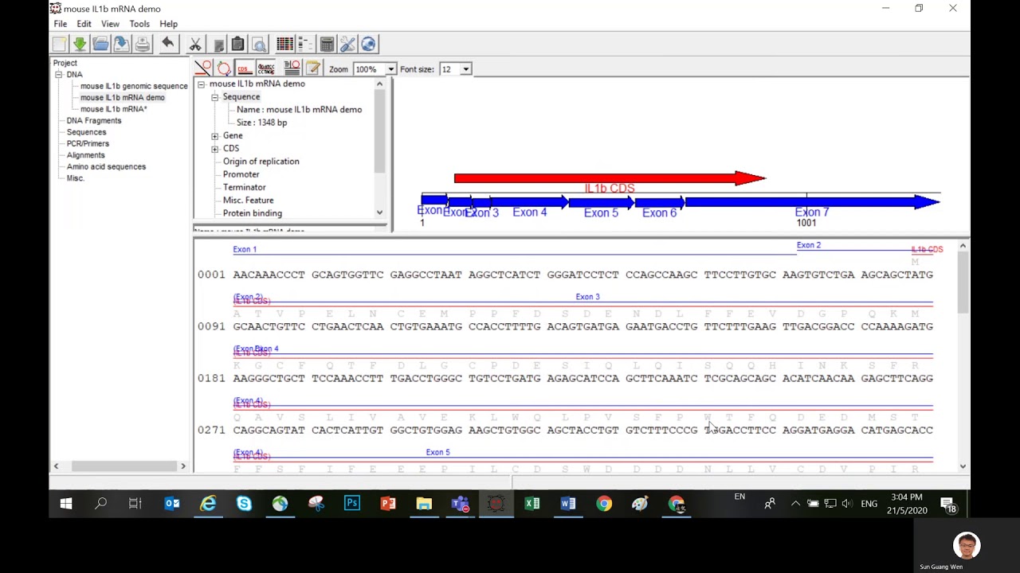
Task: Click the magnifier Find icon
Action: 258,44
